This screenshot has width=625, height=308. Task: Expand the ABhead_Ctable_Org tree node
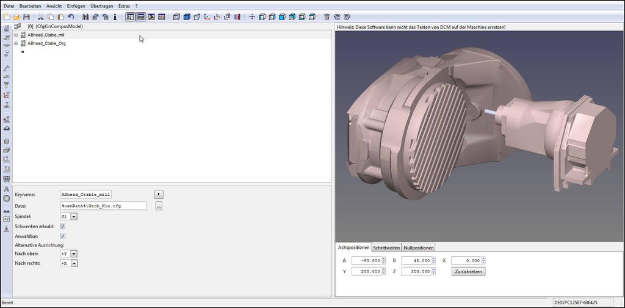pos(16,43)
